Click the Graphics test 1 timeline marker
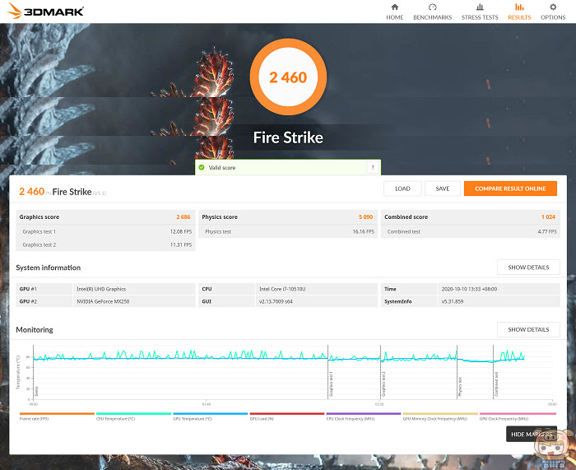The height and width of the screenshot is (470, 576). (x=331, y=384)
